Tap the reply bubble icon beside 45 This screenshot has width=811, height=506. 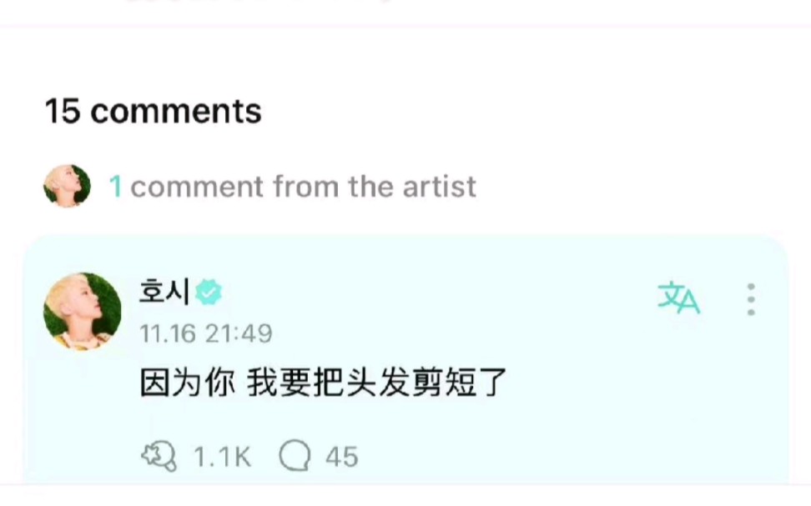[x=295, y=456]
